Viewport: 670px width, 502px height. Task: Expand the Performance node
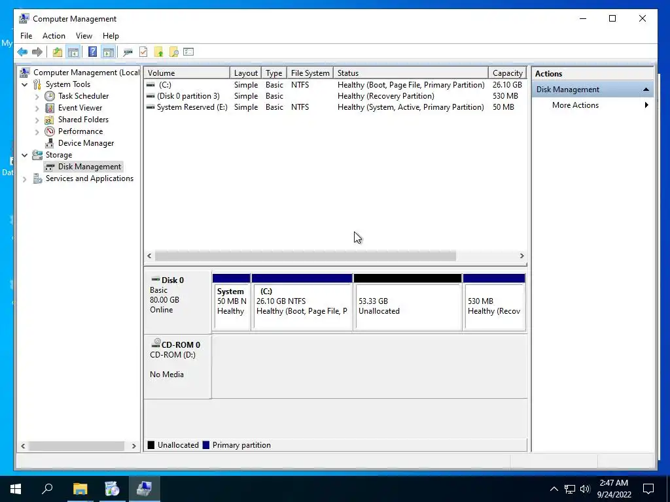[37, 131]
